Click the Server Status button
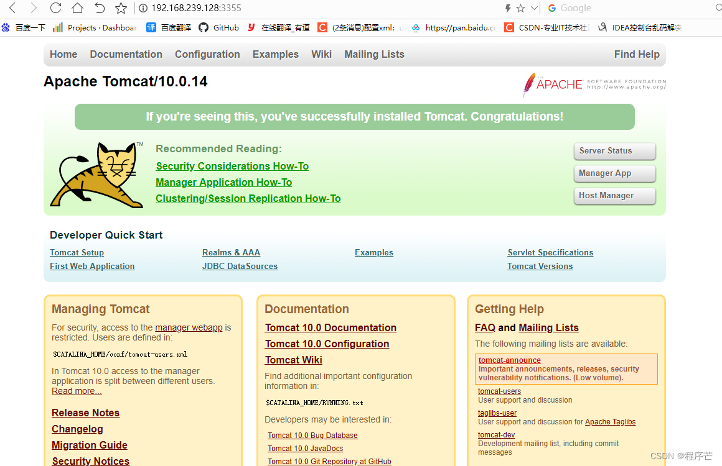The width and height of the screenshot is (722, 466). coord(615,151)
